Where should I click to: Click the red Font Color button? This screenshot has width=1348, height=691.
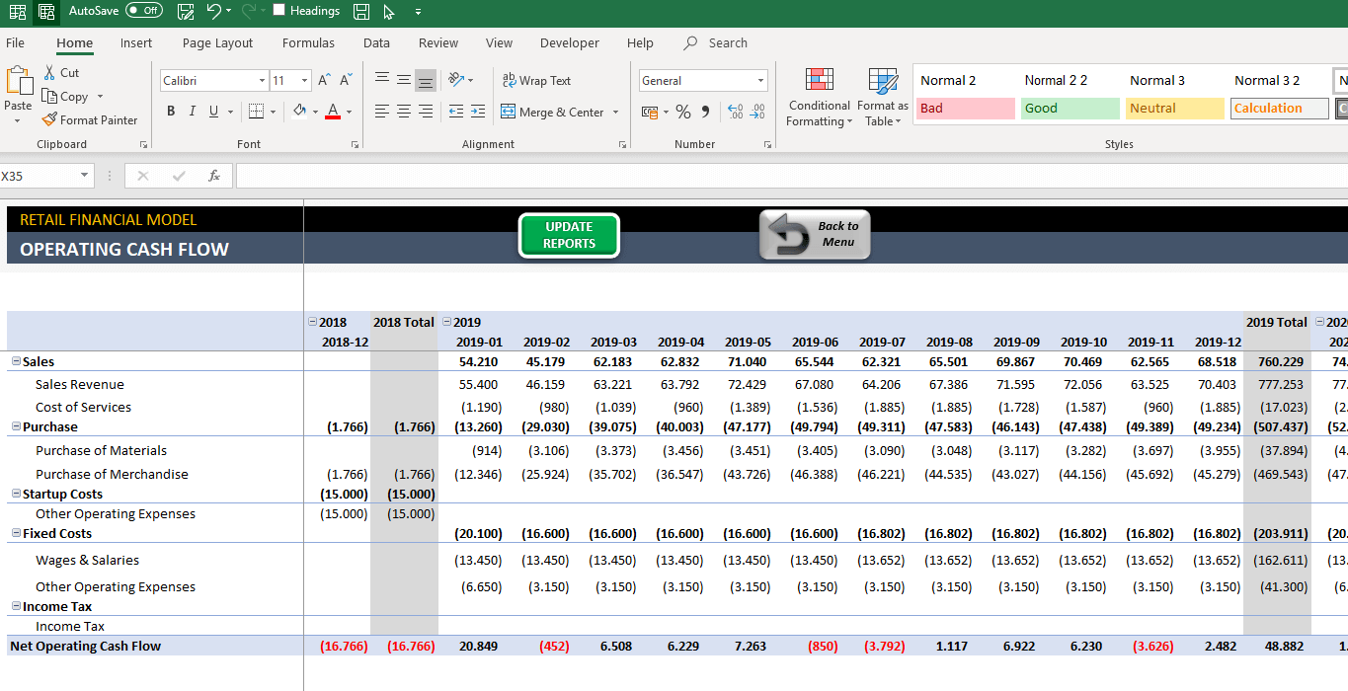[333, 112]
